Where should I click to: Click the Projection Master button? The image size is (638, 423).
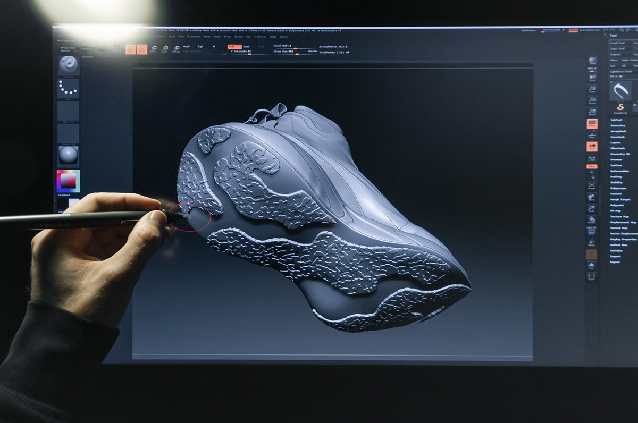click(67, 48)
